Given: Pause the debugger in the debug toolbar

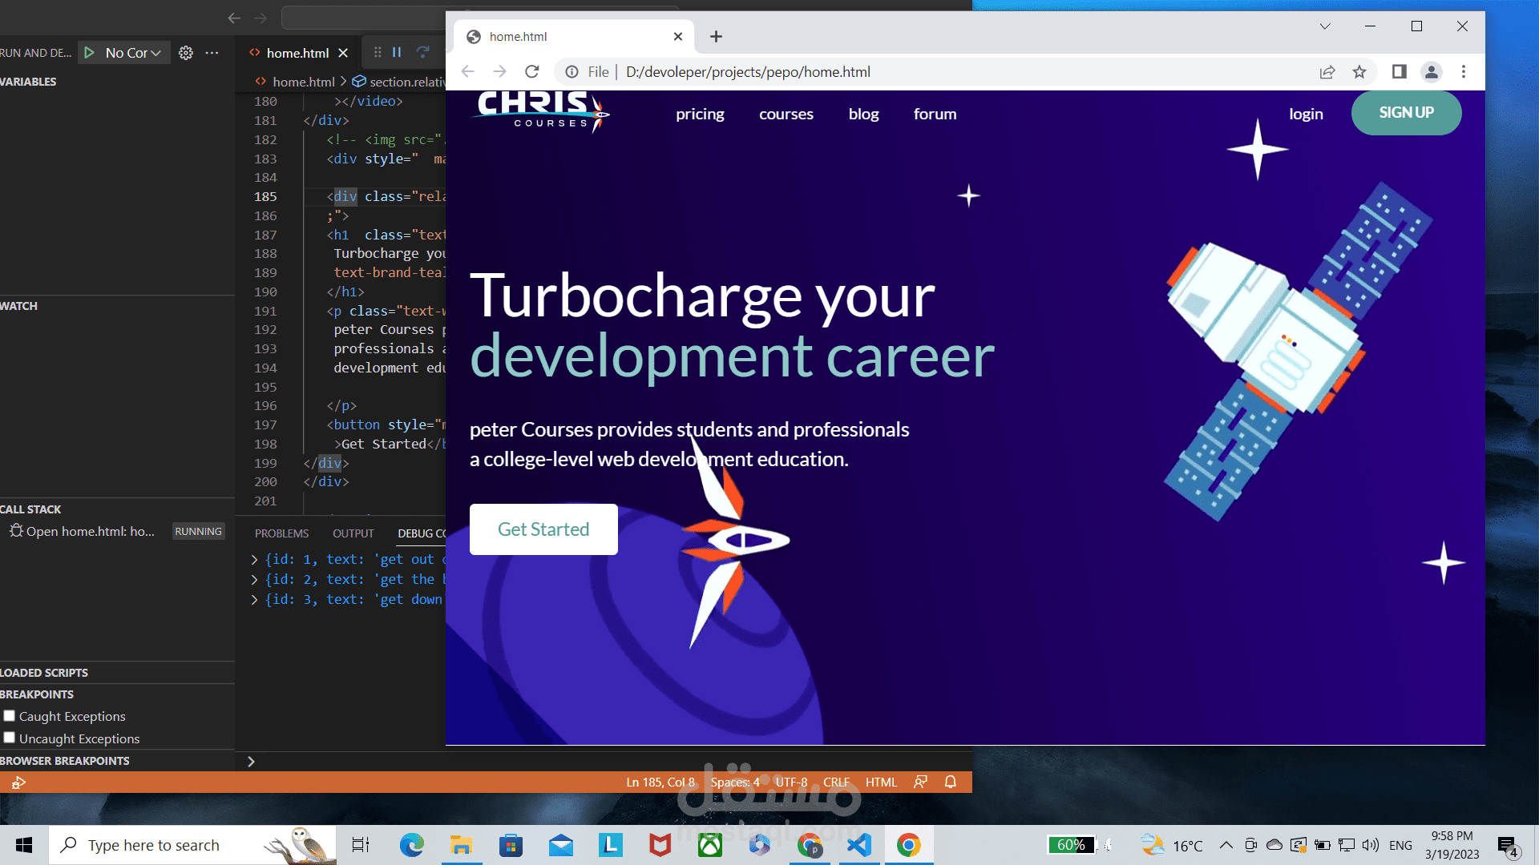Looking at the screenshot, I should pos(397,52).
